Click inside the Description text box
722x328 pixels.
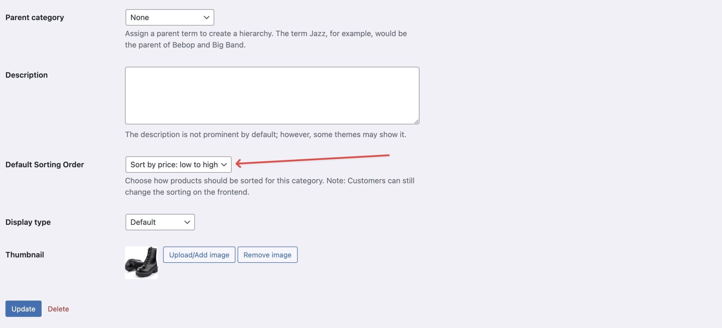click(x=271, y=95)
